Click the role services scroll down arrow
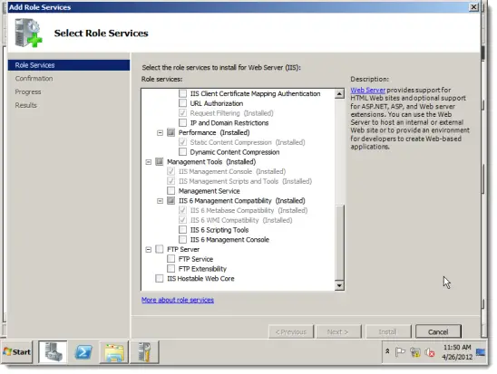497x374 pixels. pyautogui.click(x=339, y=286)
